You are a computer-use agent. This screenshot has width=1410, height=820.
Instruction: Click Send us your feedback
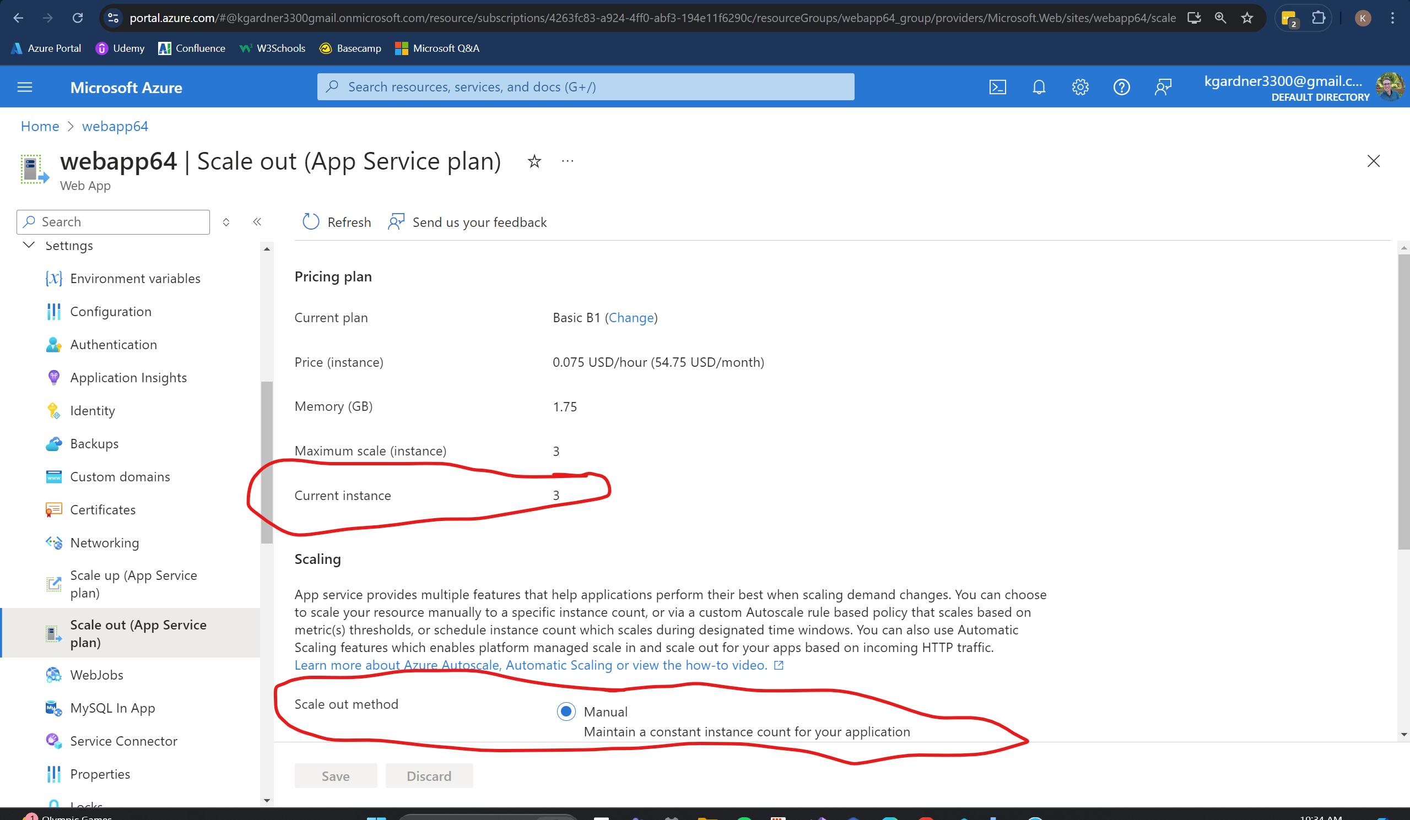click(467, 222)
